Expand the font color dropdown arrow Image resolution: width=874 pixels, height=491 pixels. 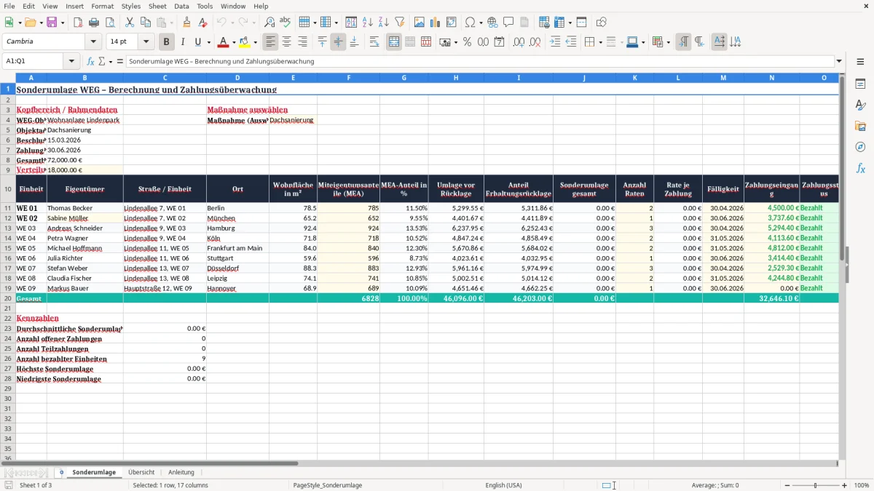tap(233, 42)
